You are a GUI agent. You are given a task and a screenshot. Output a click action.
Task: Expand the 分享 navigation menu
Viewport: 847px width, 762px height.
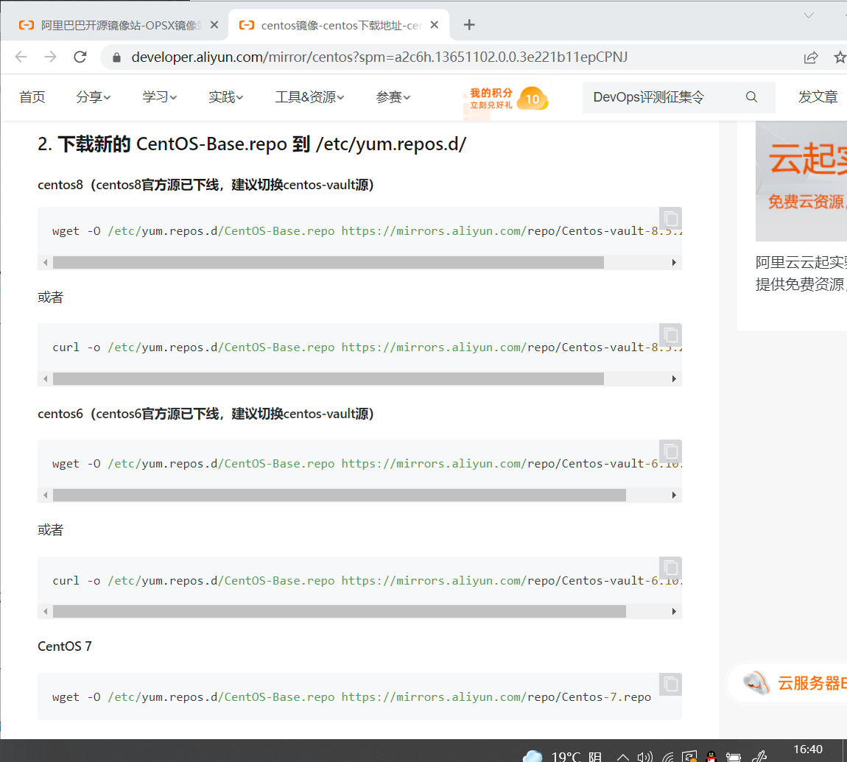click(94, 97)
